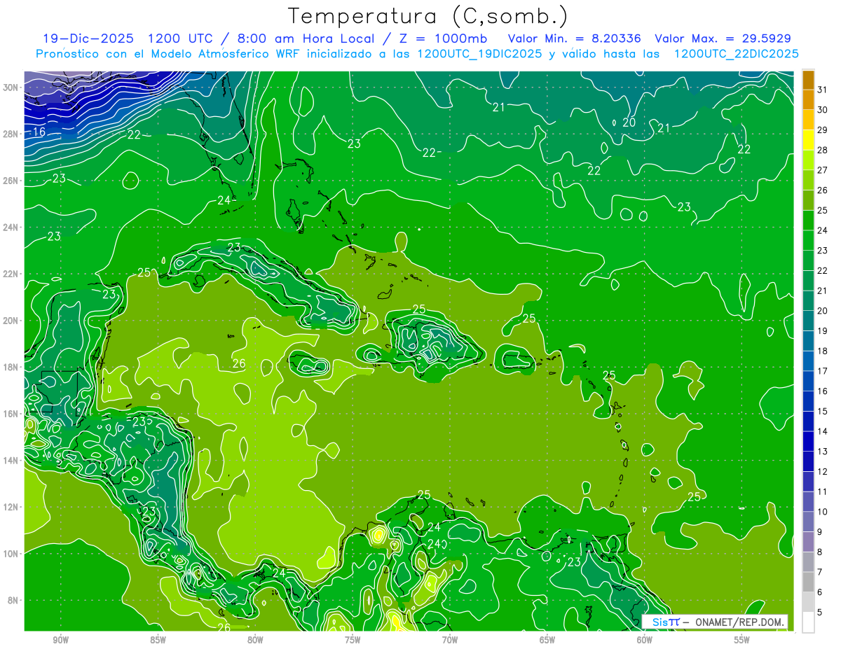Image resolution: width=841 pixels, height=649 pixels.
Task: Pick gray legend swatch between 6 and 7
Action: point(808,582)
